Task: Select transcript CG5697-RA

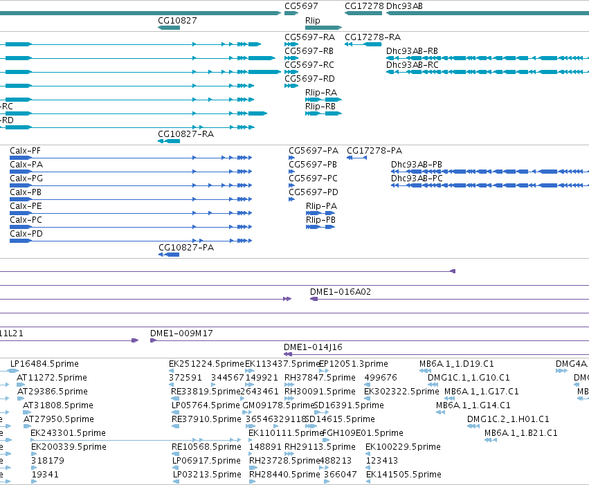Action: [309, 37]
